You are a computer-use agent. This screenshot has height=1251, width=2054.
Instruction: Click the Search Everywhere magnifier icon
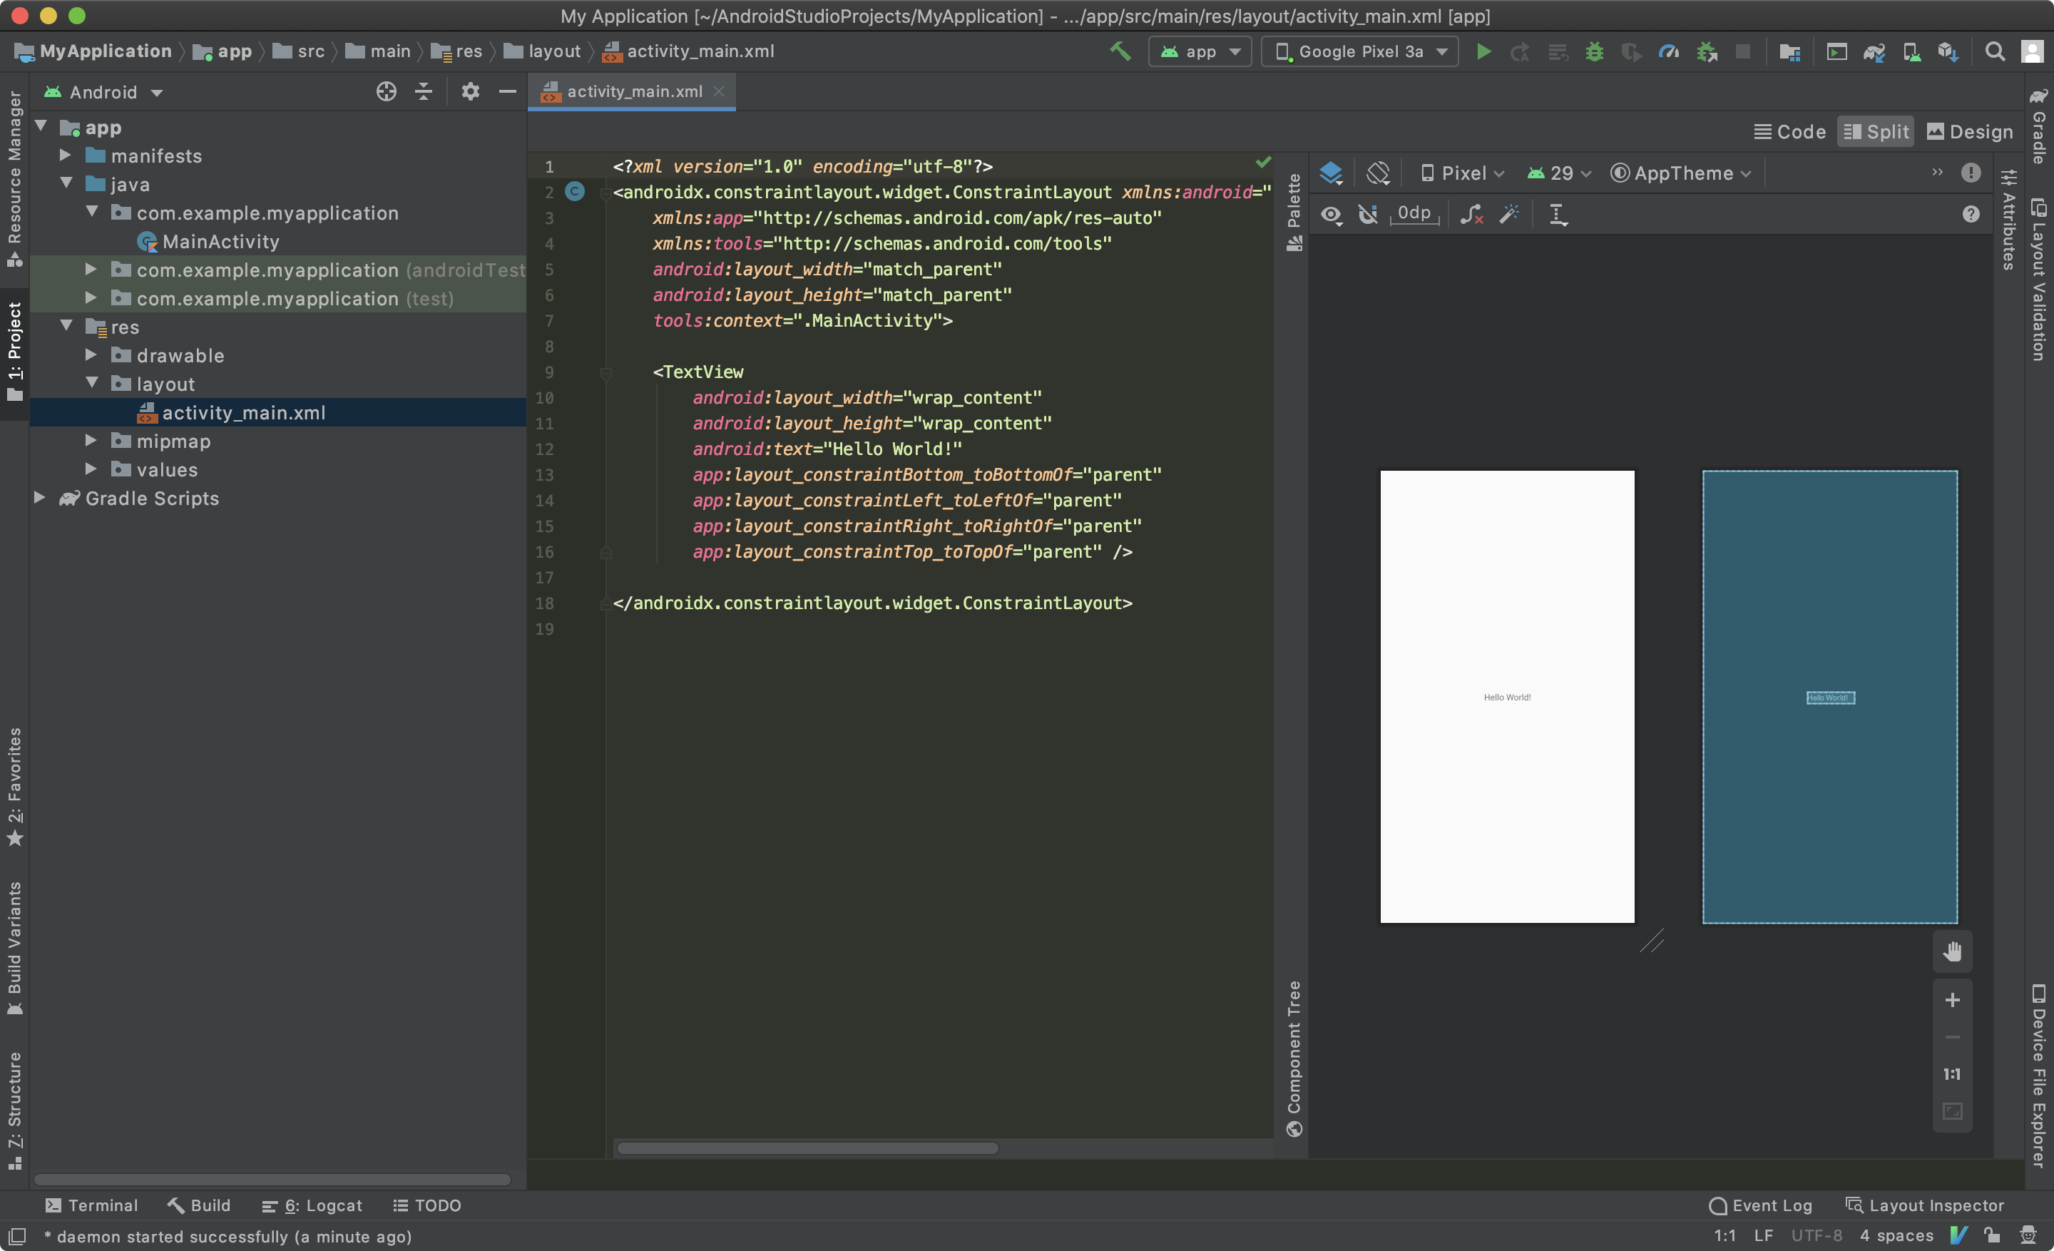pos(1995,51)
